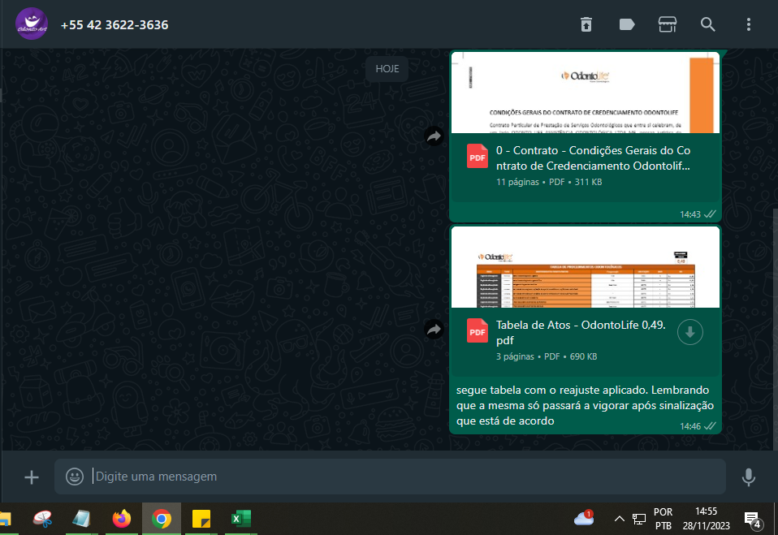Start voice recording with microphone icon
This screenshot has width=778, height=535.
click(748, 477)
